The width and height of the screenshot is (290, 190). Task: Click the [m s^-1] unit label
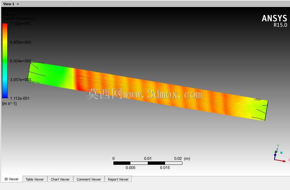click(9, 103)
